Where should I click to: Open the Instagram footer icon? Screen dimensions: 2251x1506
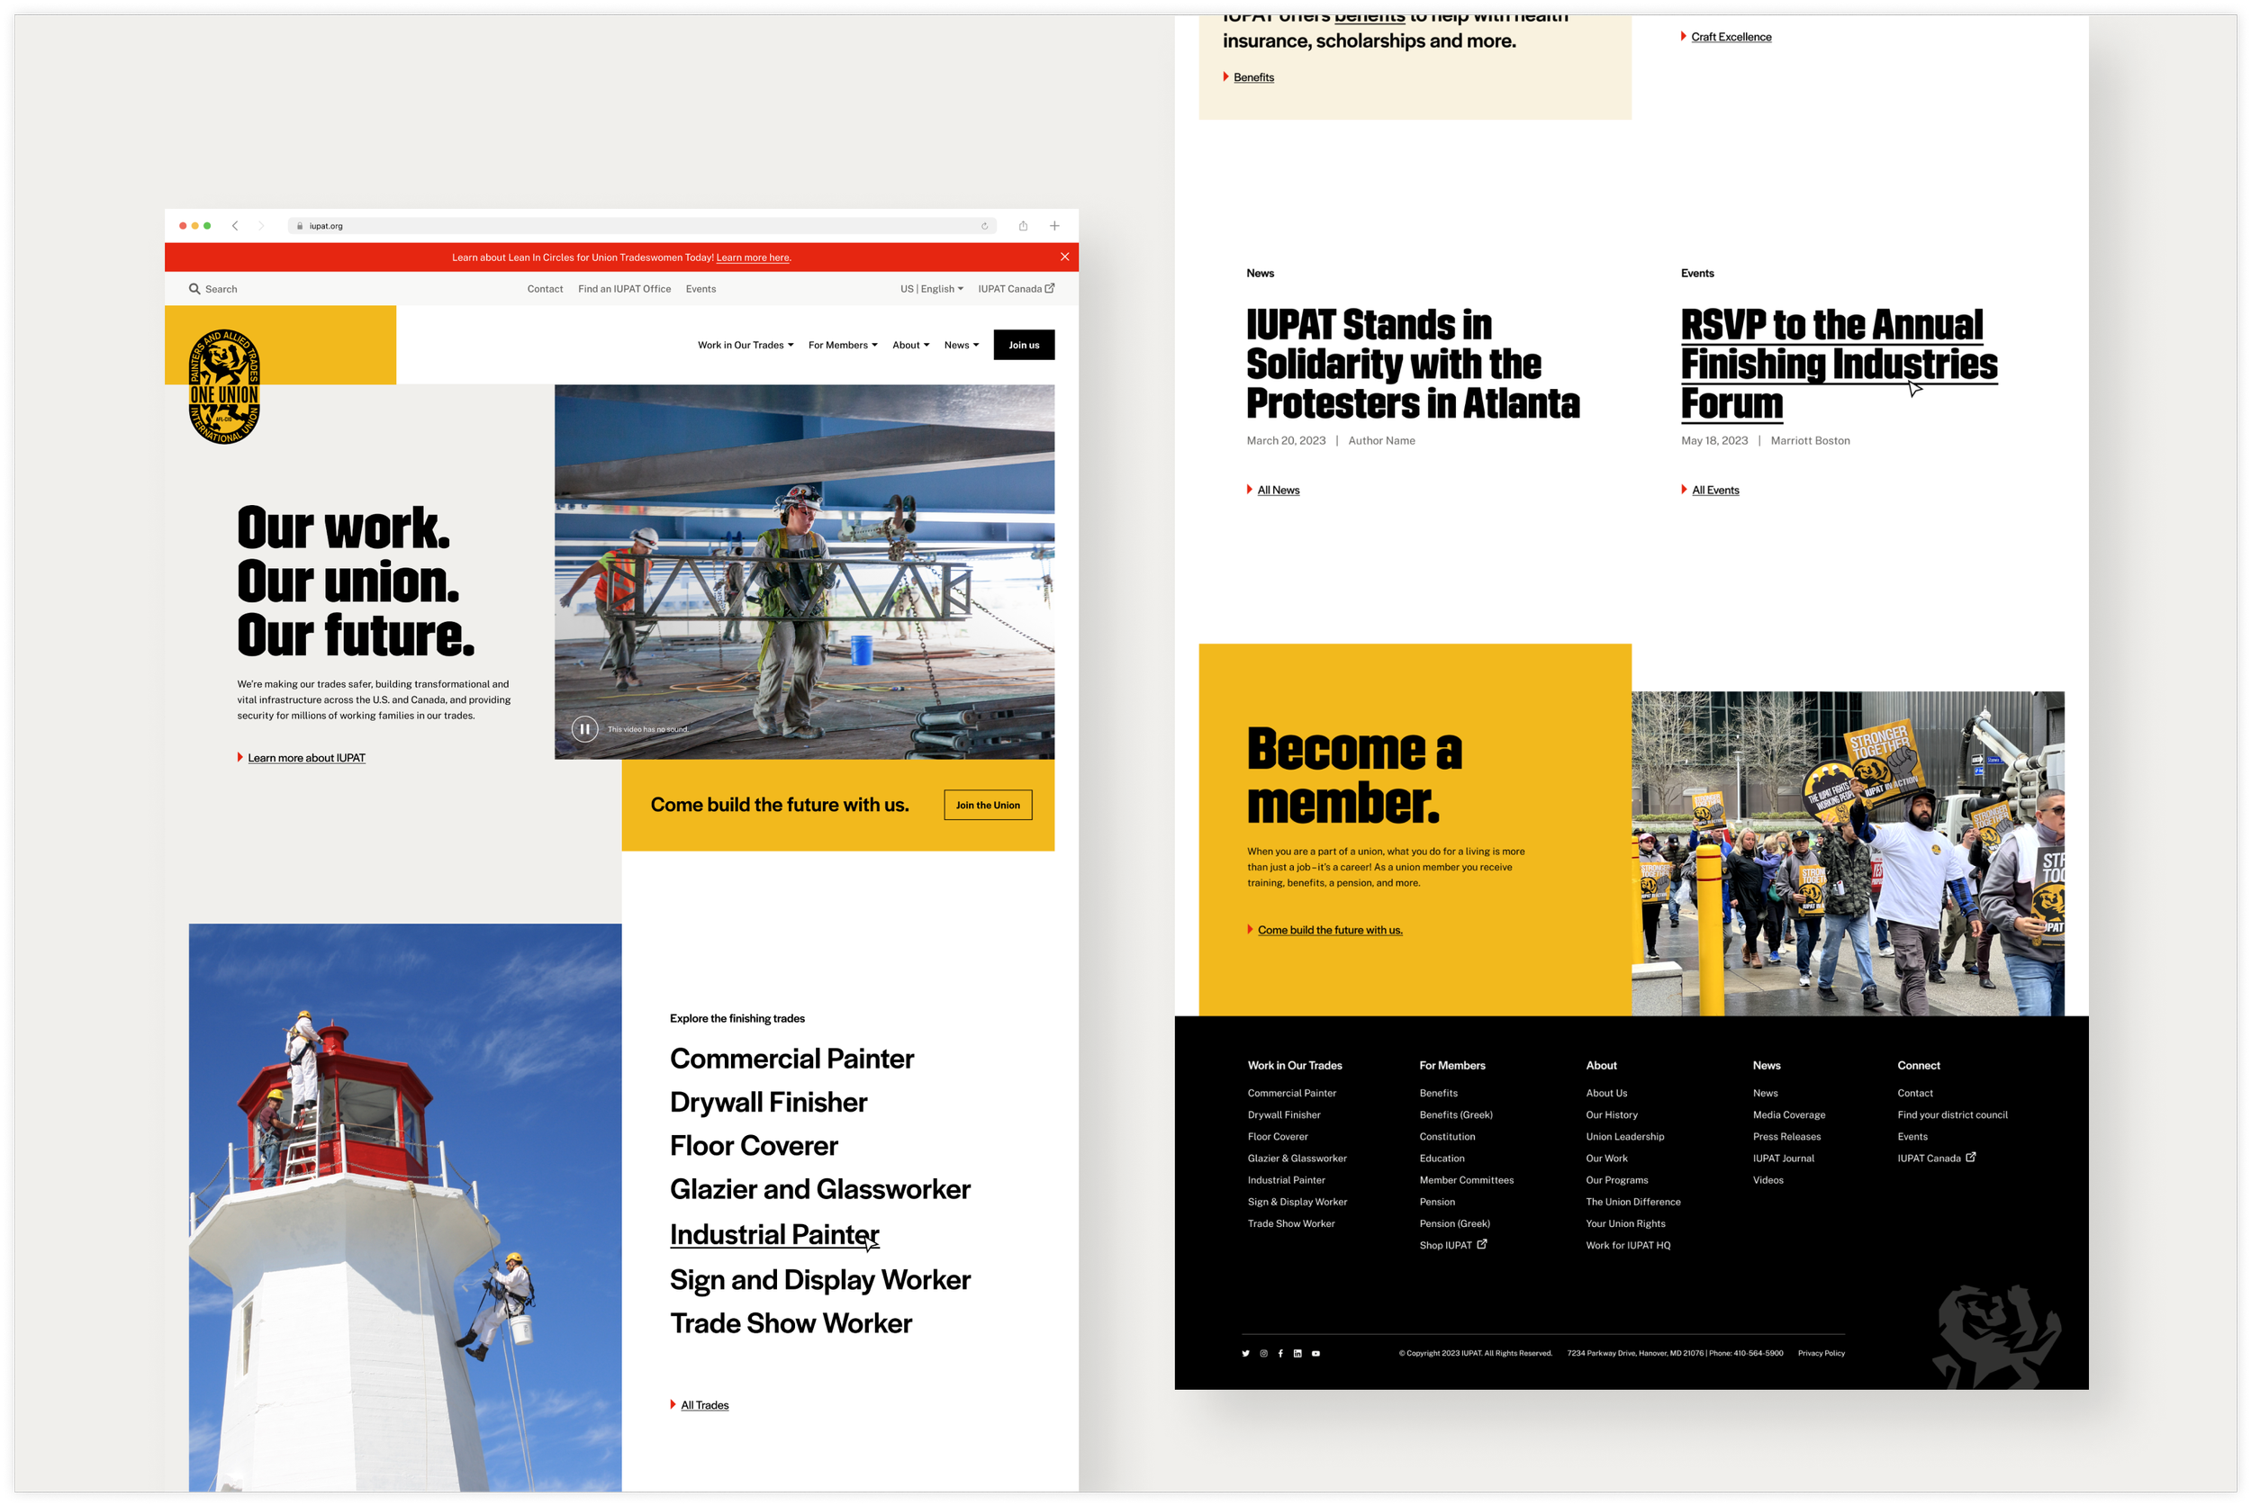(1263, 1353)
